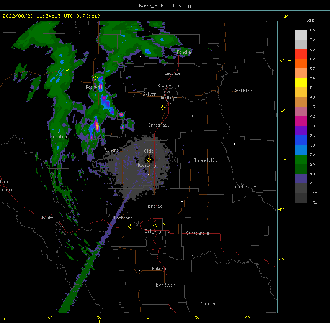Click the Lacombe city label
Screen dimensions: 330x323
(x=172, y=73)
